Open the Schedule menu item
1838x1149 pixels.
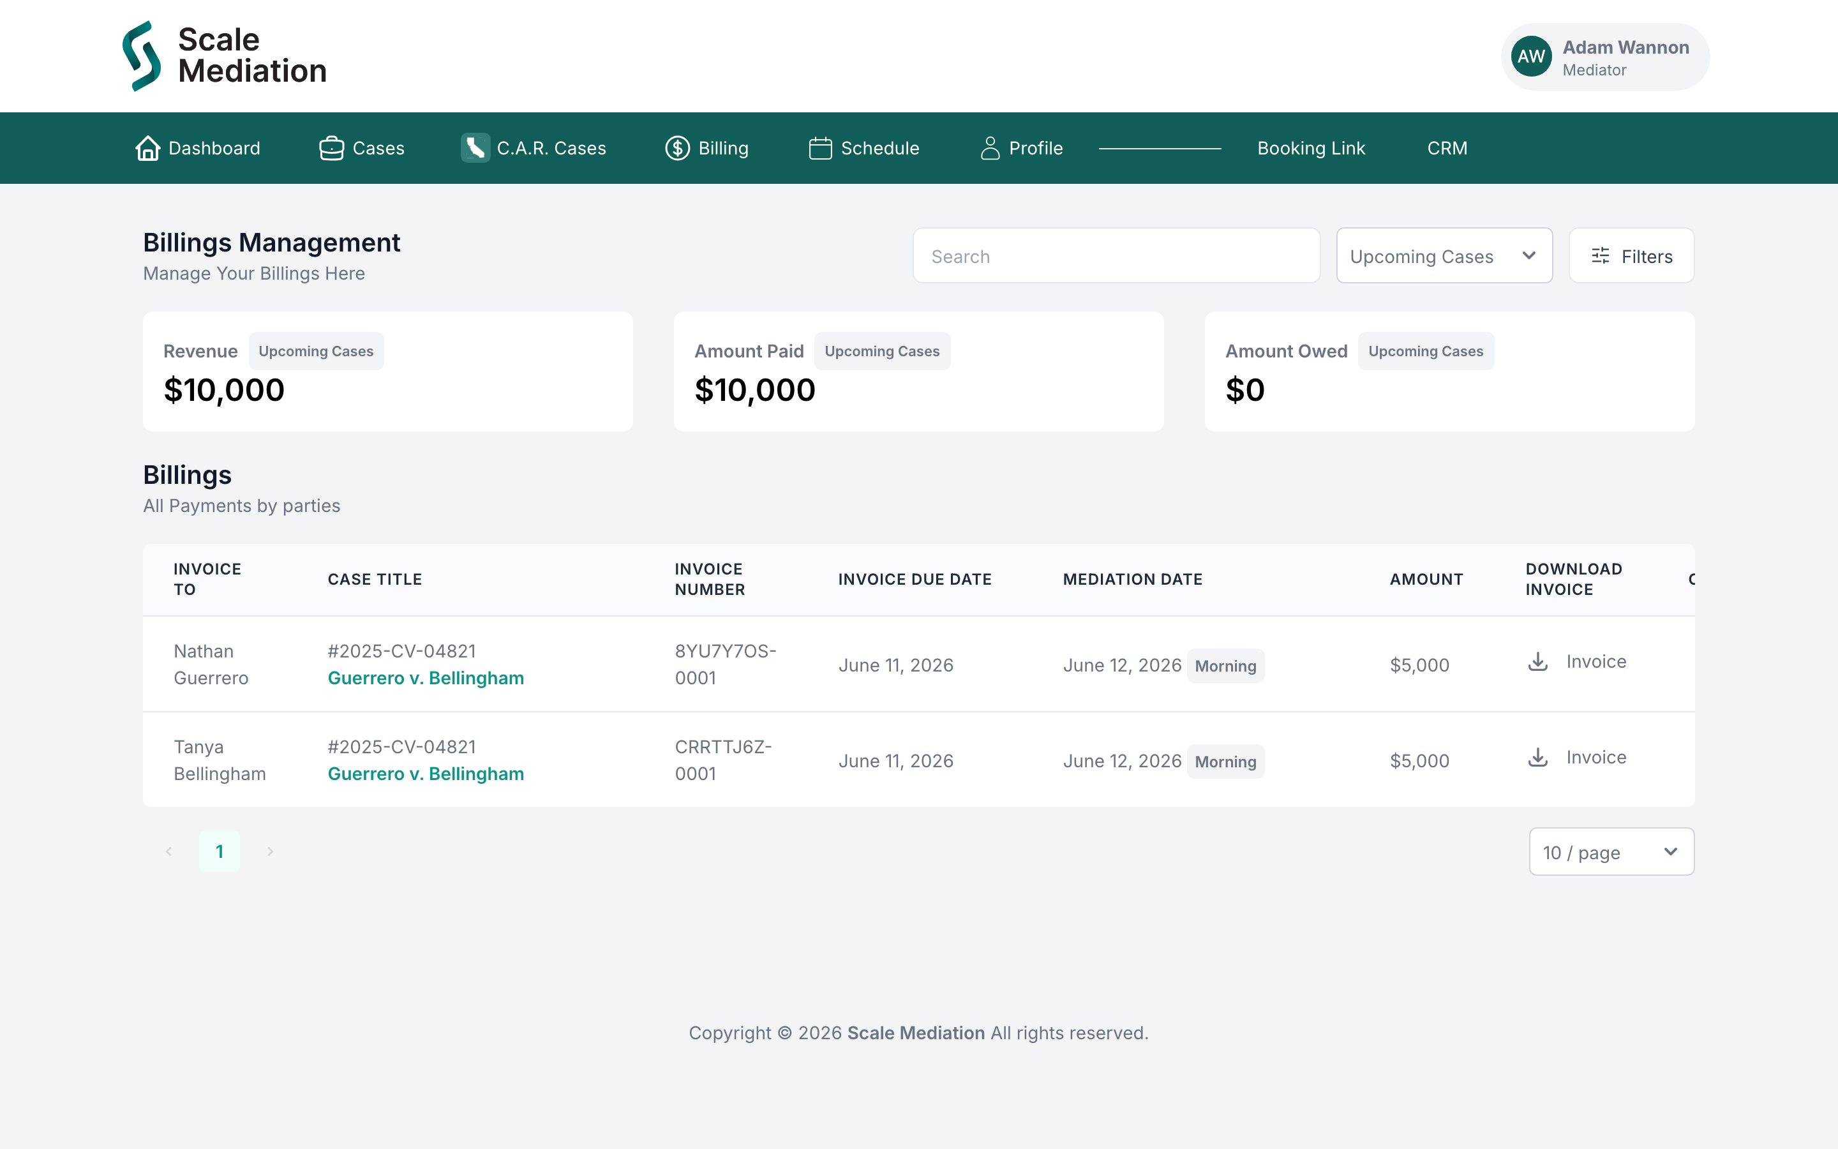point(864,148)
